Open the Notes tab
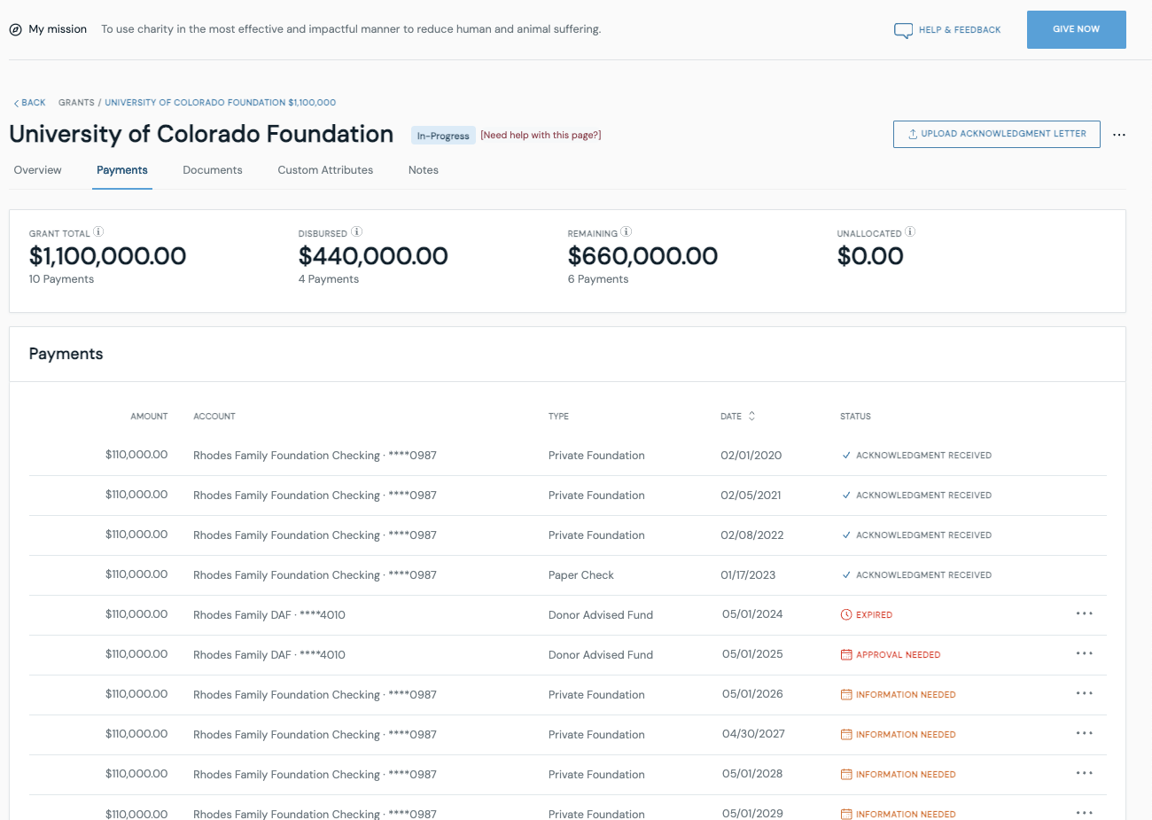Viewport: 1152px width, 820px height. point(424,170)
